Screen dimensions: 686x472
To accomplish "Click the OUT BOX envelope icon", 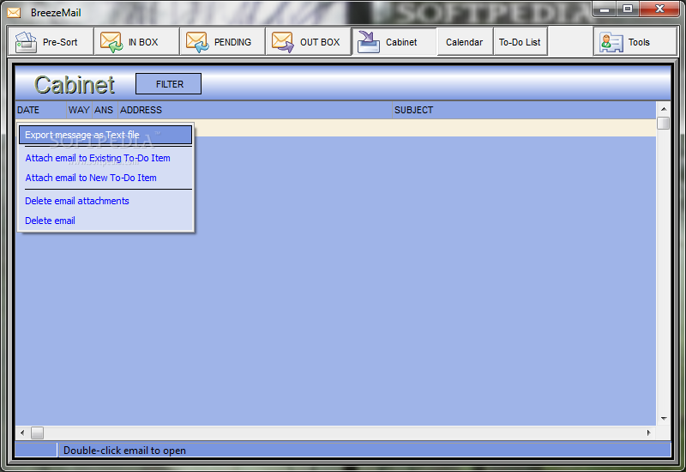I will 283,42.
